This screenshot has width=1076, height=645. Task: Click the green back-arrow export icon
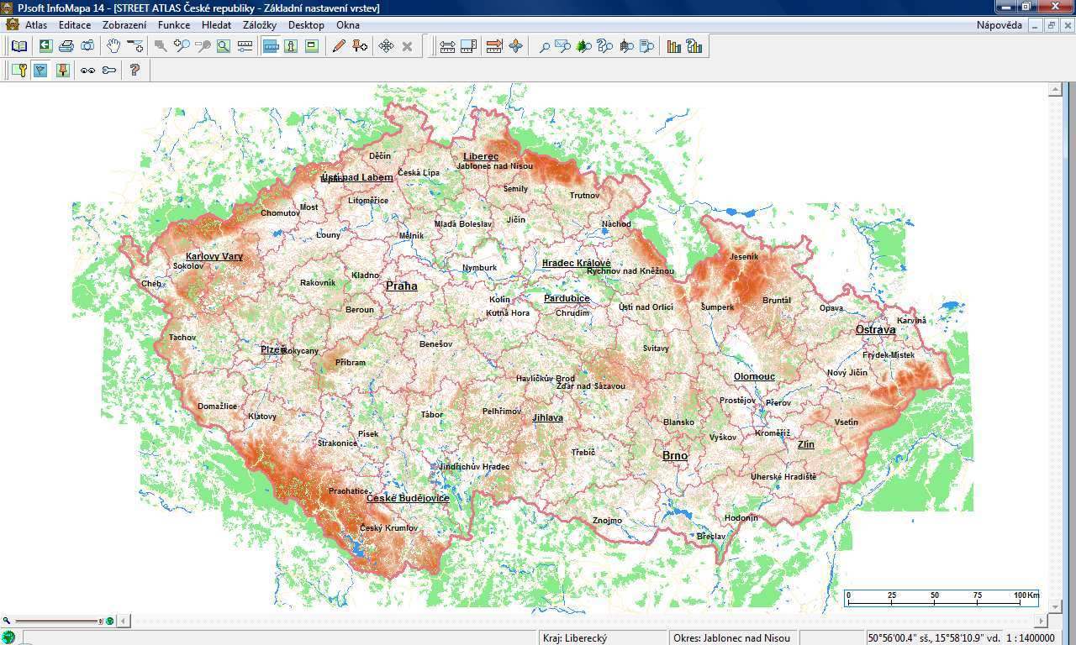[x=45, y=46]
